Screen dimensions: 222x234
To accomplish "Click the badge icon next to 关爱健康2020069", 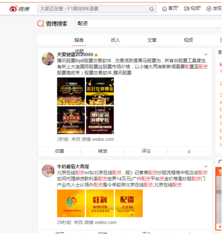I will [x=96, y=55].
